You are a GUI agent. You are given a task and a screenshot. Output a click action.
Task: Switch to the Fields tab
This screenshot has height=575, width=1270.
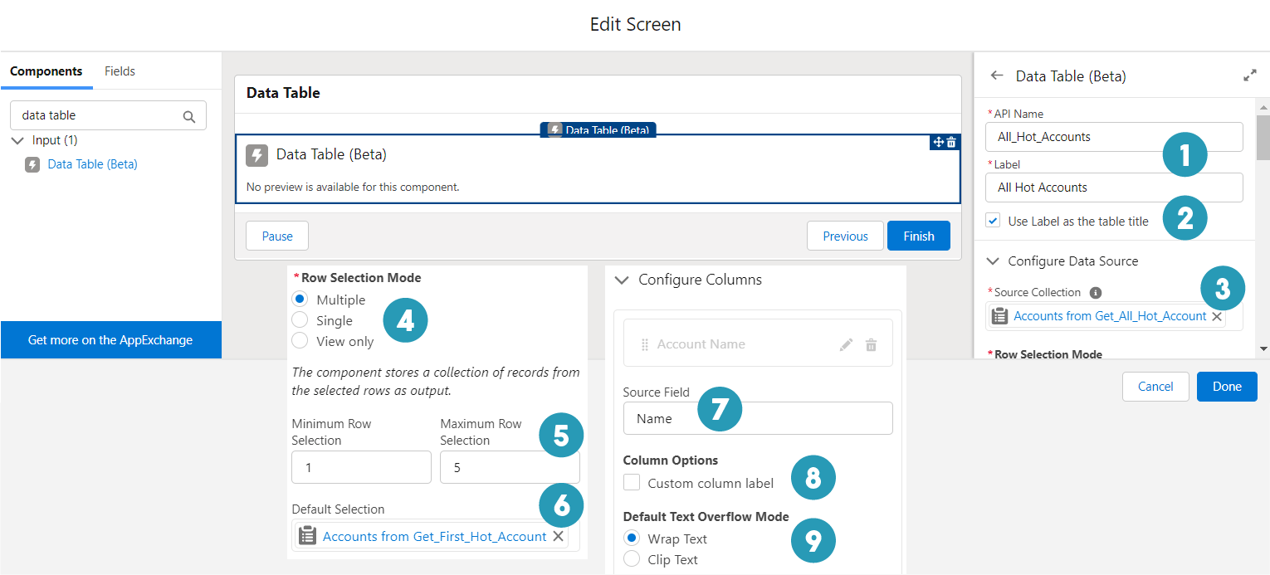click(x=120, y=71)
